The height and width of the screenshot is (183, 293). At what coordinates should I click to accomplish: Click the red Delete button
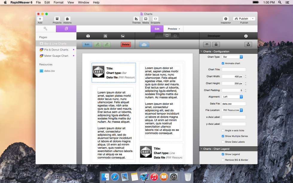click(x=126, y=44)
